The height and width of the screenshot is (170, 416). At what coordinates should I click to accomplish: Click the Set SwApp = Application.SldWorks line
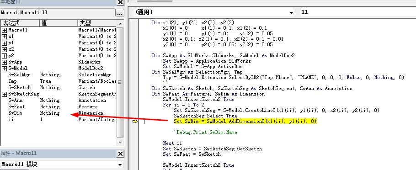coord(207,61)
